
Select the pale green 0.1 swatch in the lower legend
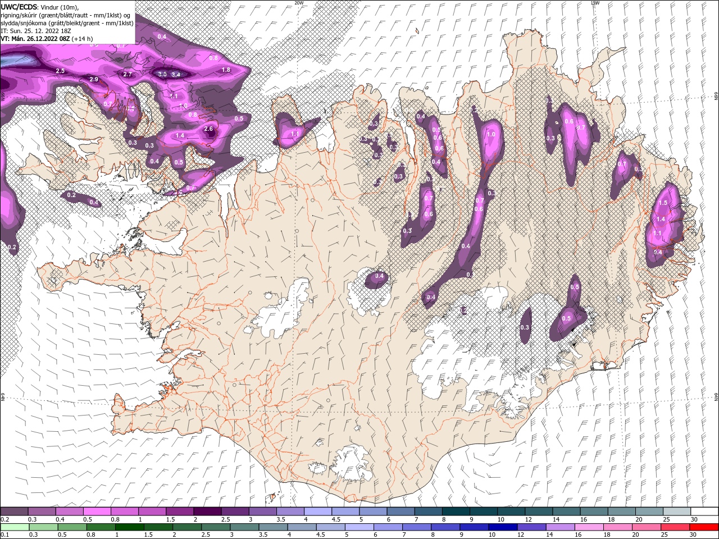tap(15, 527)
